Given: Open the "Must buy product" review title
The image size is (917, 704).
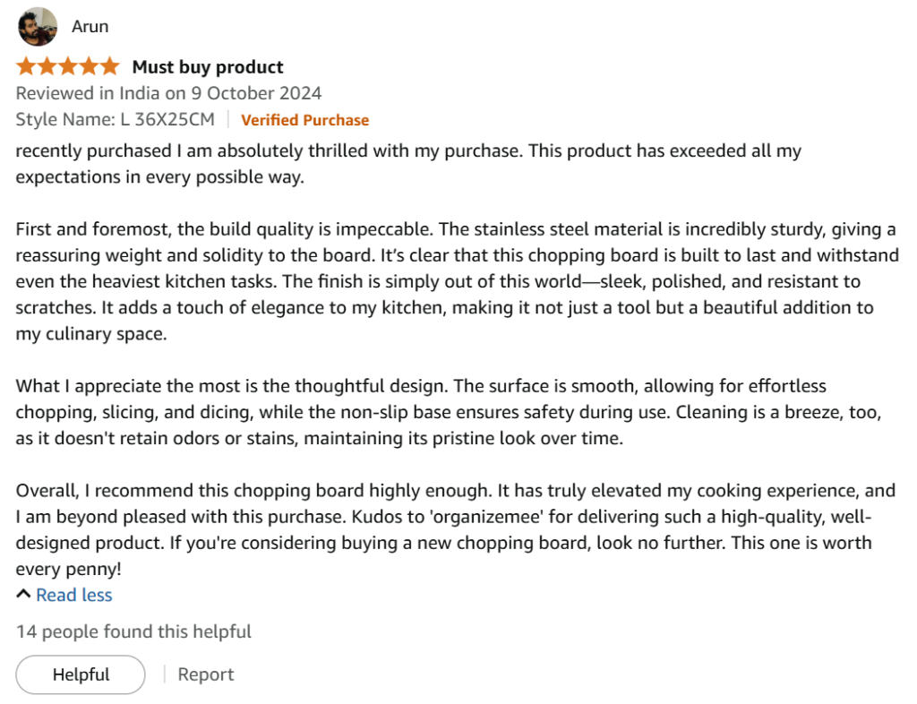Looking at the screenshot, I should tap(208, 67).
